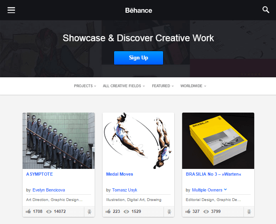Screen dimensions: 276x224
Task: Click the Behance logo
Action: (x=139, y=10)
